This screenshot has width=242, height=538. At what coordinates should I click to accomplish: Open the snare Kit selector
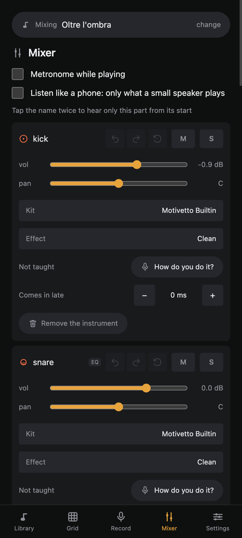tap(121, 434)
